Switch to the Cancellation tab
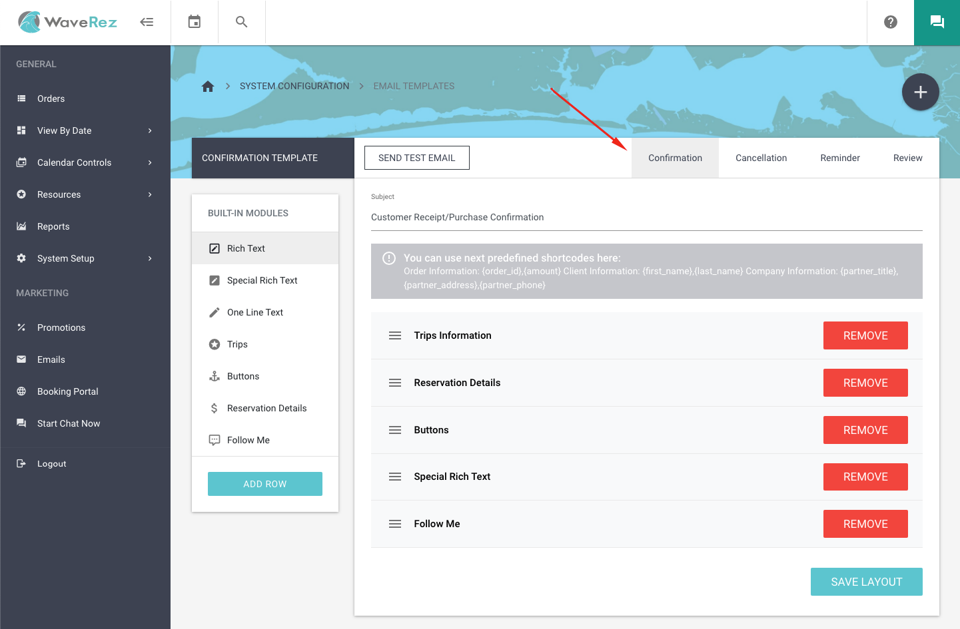 761,158
